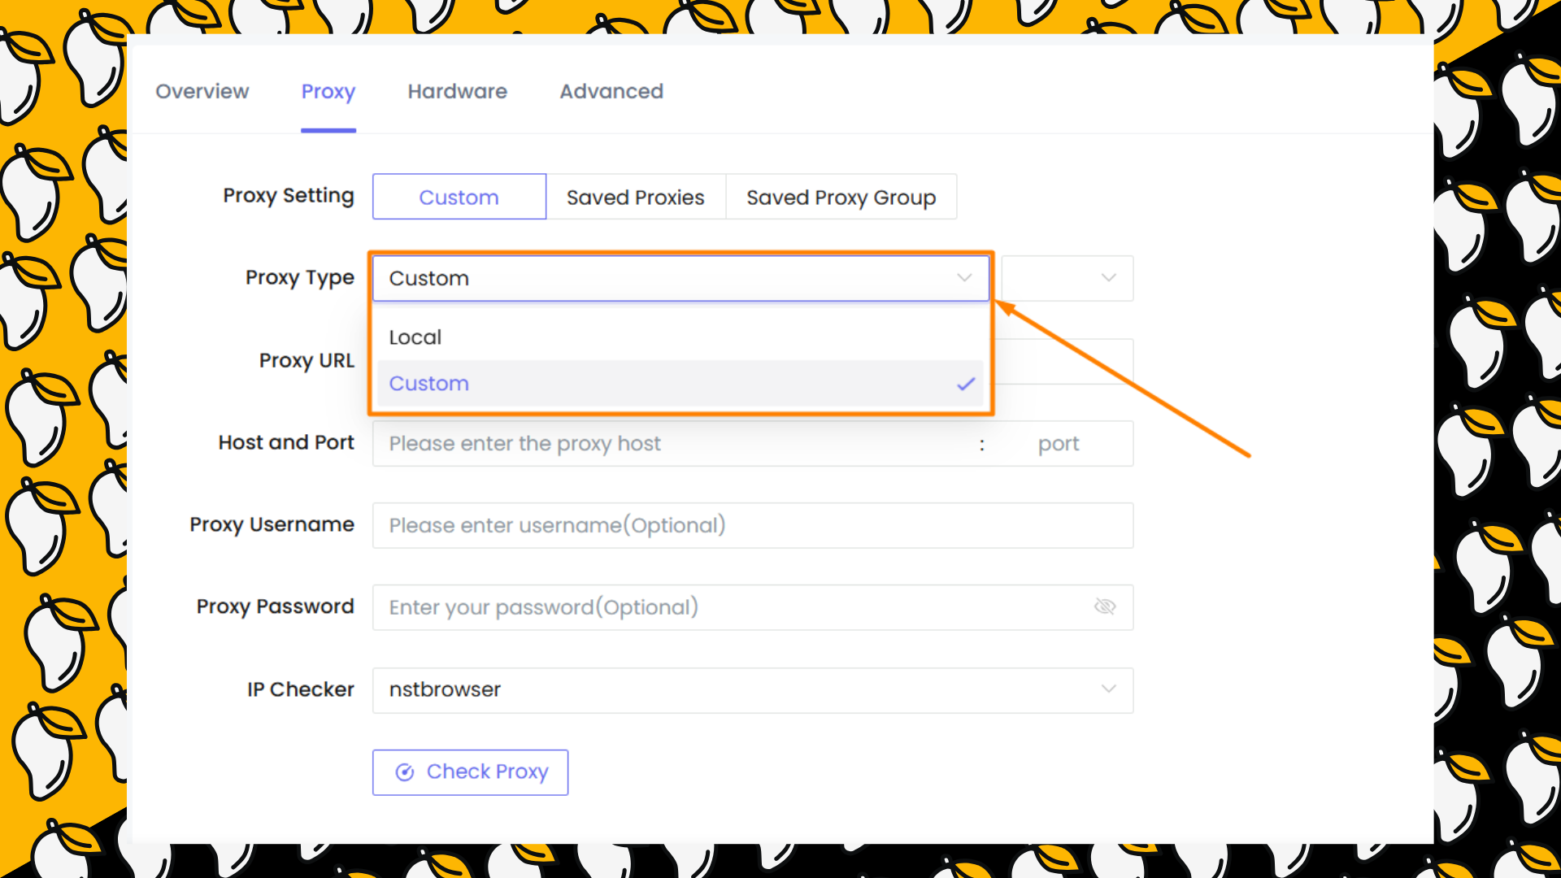Viewport: 1561px width, 878px height.
Task: Expand the IP Checker nstbrowser dropdown
Action: coord(753,690)
